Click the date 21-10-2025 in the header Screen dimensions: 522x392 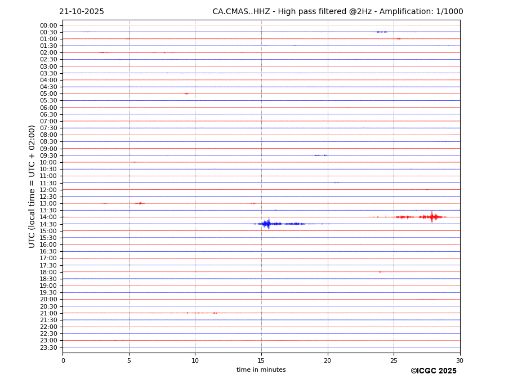click(82, 12)
